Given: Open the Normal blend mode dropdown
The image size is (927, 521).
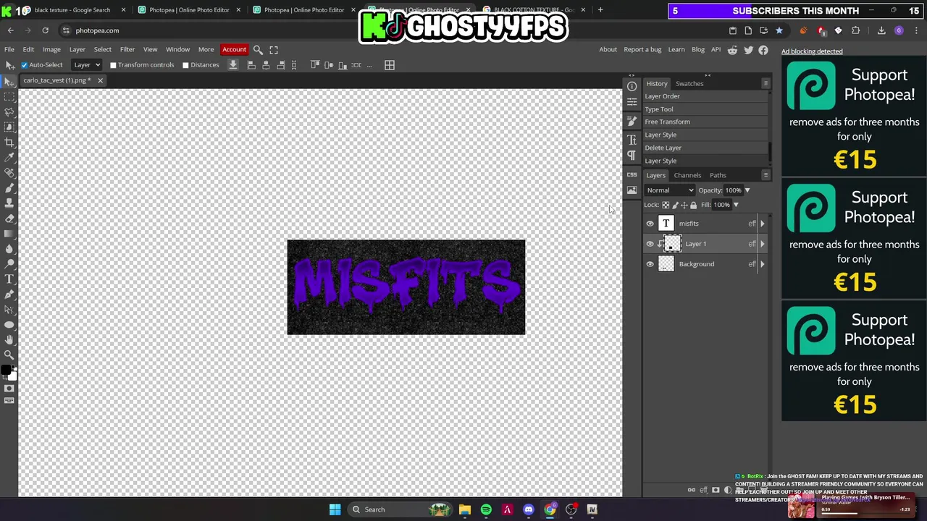Looking at the screenshot, I should [670, 190].
